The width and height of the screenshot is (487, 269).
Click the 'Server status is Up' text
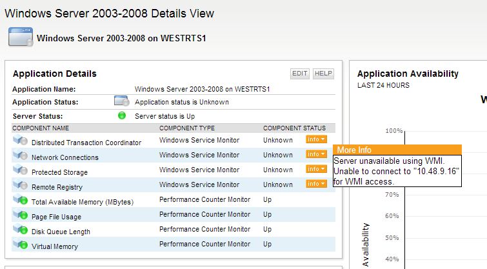tap(165, 116)
